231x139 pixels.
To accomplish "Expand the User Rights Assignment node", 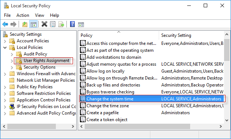I will [x=12, y=61].
